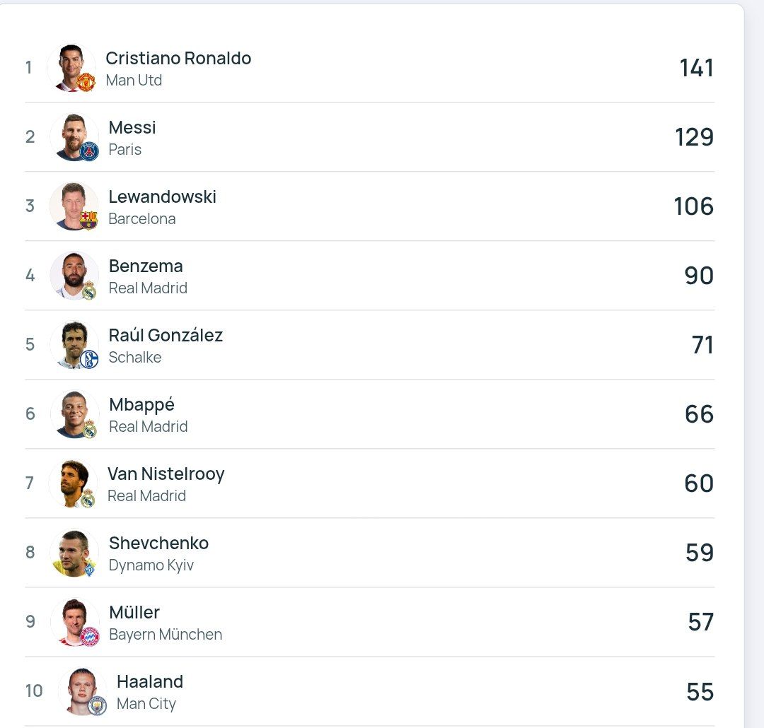The width and height of the screenshot is (764, 728).
Task: Open the top-ranked player's photo
Action: pos(70,66)
